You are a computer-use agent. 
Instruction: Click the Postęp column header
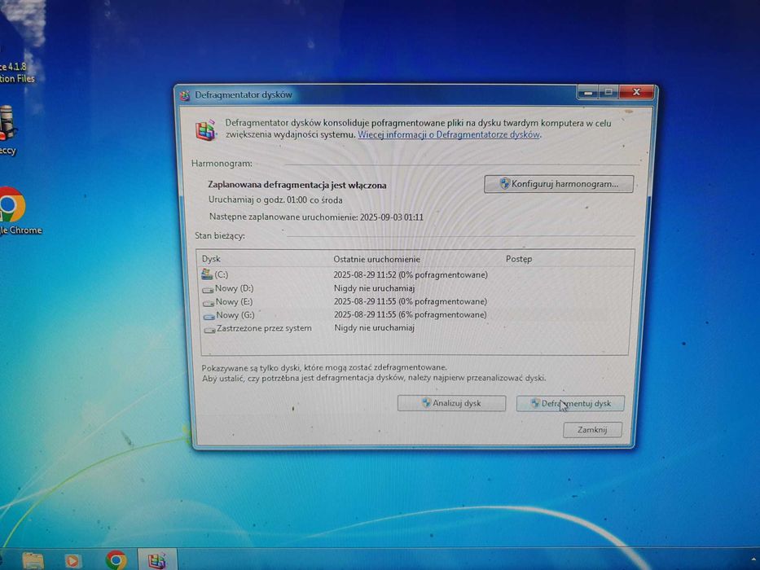coord(519,259)
